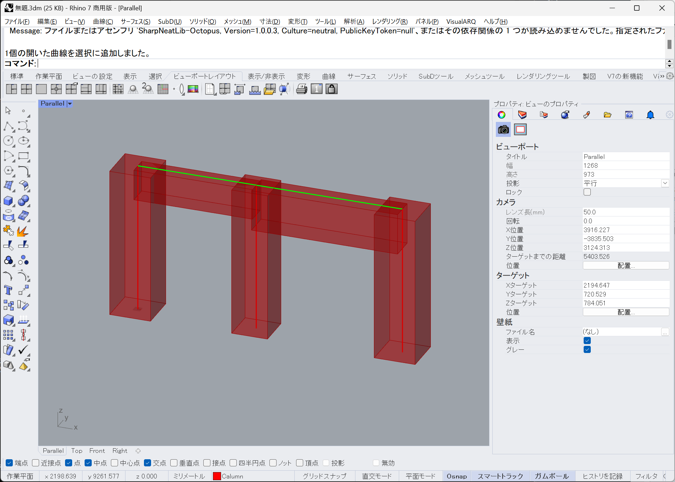Select the Text tool in left sidebar

click(8, 290)
